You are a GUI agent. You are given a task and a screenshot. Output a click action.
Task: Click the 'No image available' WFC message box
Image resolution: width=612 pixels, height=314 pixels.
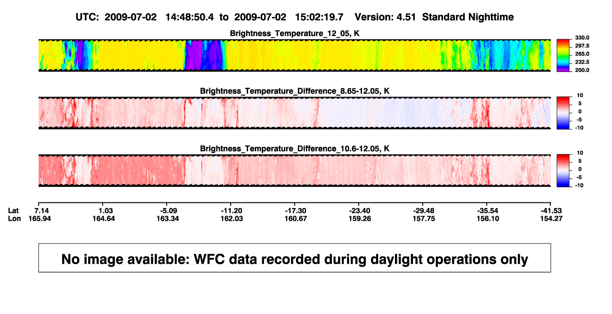pos(295,258)
